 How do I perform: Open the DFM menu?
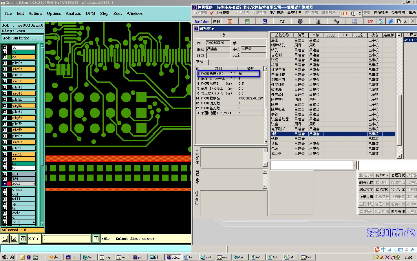[91, 14]
